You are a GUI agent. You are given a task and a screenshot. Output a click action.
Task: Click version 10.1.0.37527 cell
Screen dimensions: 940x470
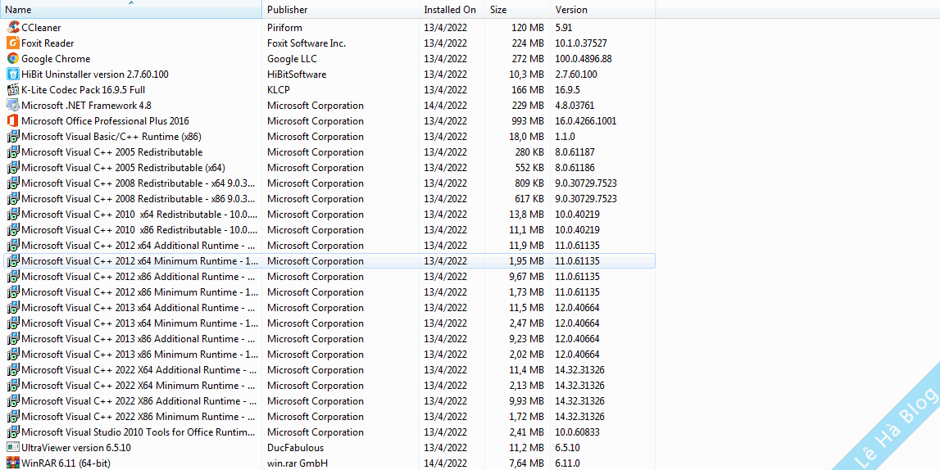[x=581, y=43]
